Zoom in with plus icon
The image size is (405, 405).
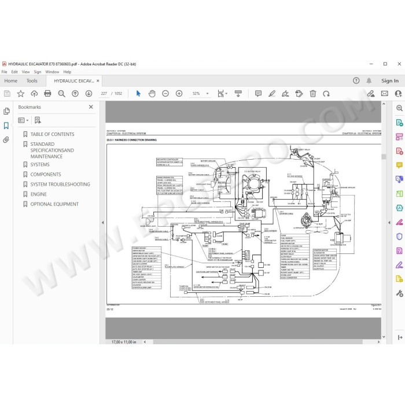point(179,94)
